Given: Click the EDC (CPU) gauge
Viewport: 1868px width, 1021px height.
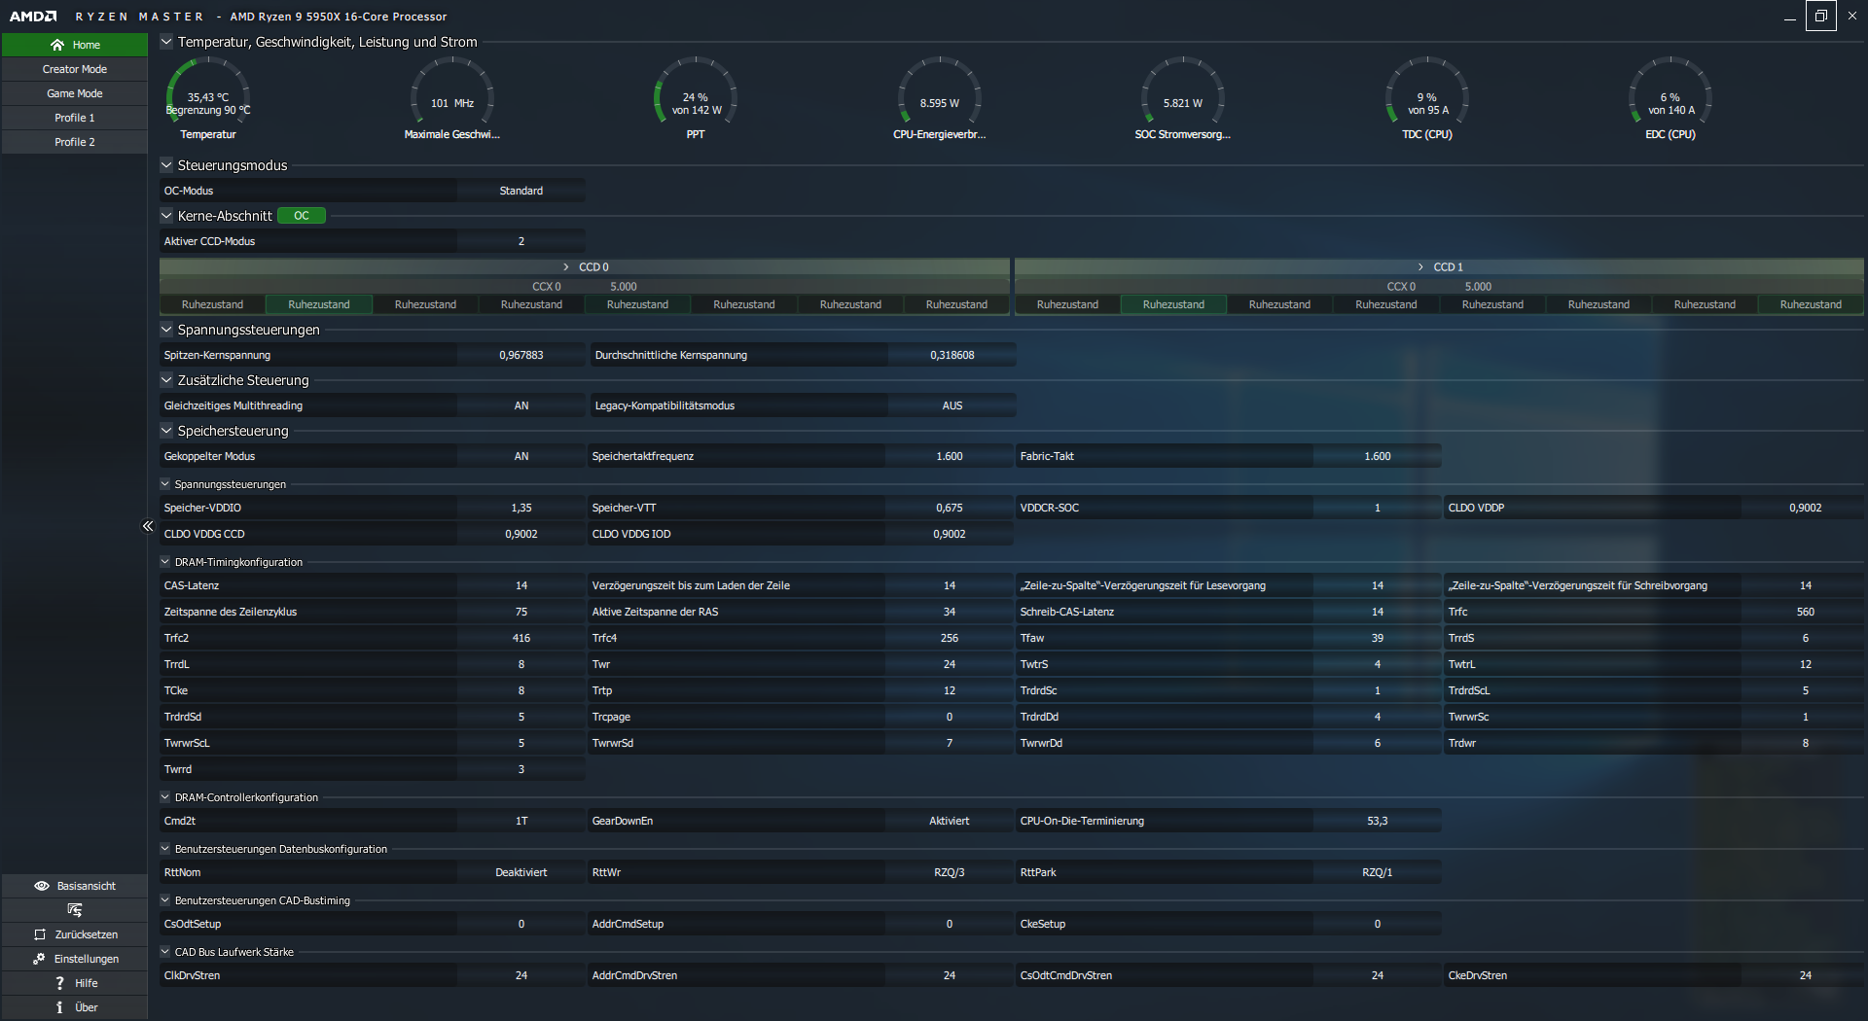Looking at the screenshot, I should coord(1670,98).
